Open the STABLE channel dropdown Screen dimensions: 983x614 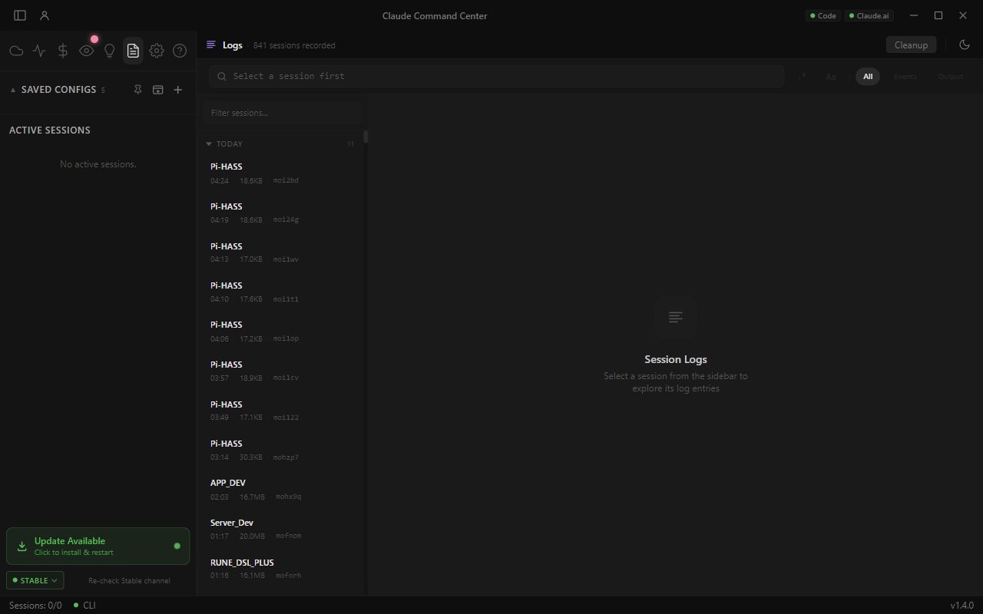pos(35,580)
